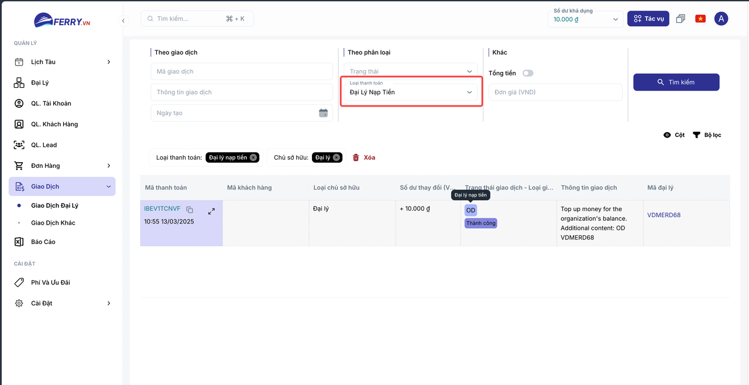Click the Phí Và Ưu Đãi tag icon
Screen dimensions: 749x385
19,283
